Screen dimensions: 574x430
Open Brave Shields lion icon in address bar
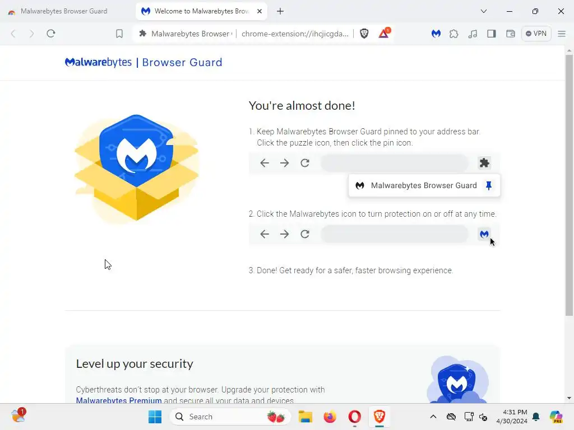tap(364, 34)
